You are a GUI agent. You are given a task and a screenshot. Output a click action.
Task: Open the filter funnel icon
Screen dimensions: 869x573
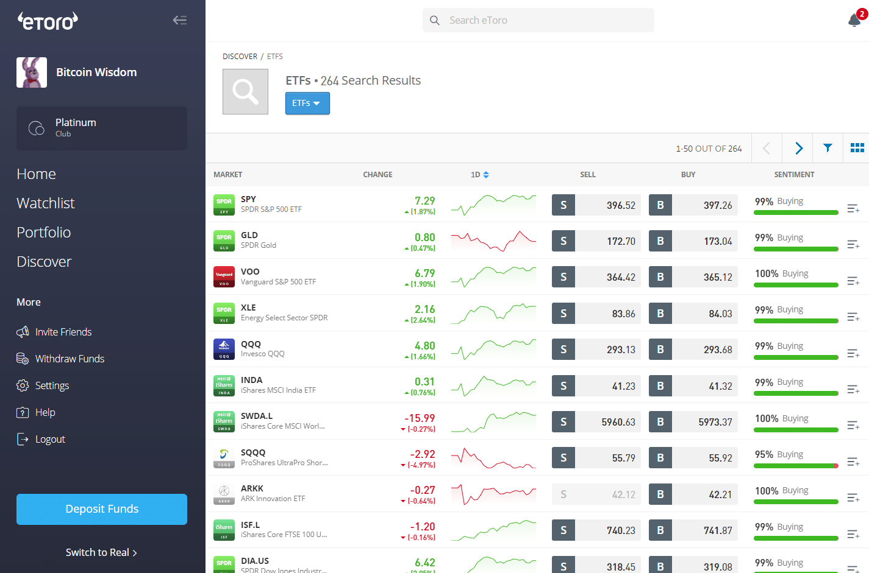pyautogui.click(x=828, y=148)
